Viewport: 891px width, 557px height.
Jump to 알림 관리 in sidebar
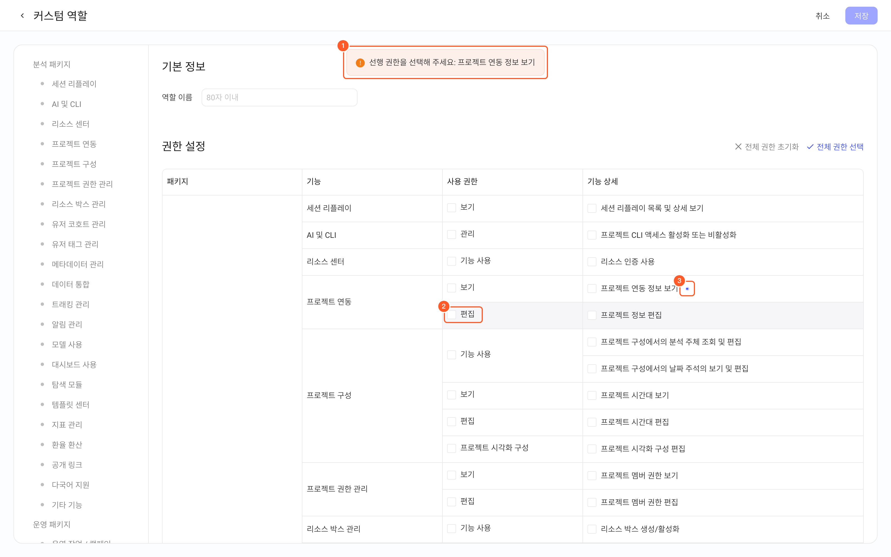(67, 324)
